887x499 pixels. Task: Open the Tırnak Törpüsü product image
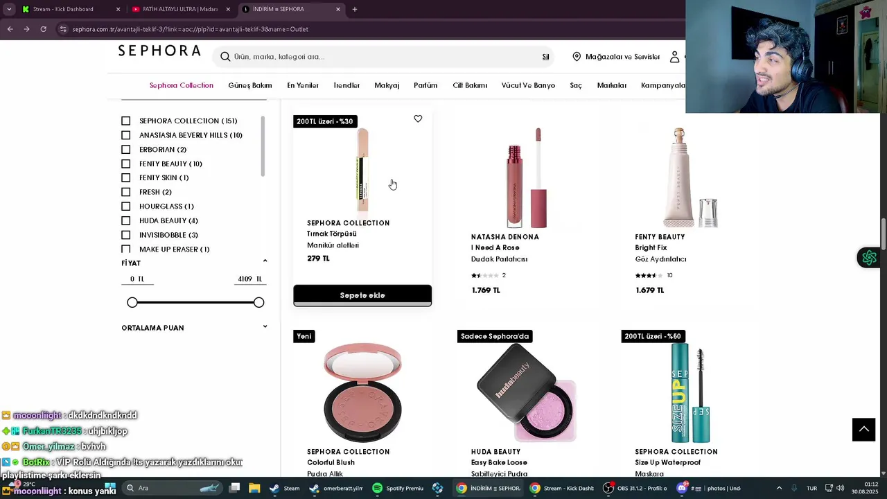click(362, 170)
